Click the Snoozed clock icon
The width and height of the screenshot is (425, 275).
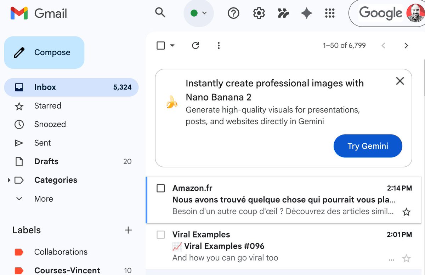[x=19, y=125]
